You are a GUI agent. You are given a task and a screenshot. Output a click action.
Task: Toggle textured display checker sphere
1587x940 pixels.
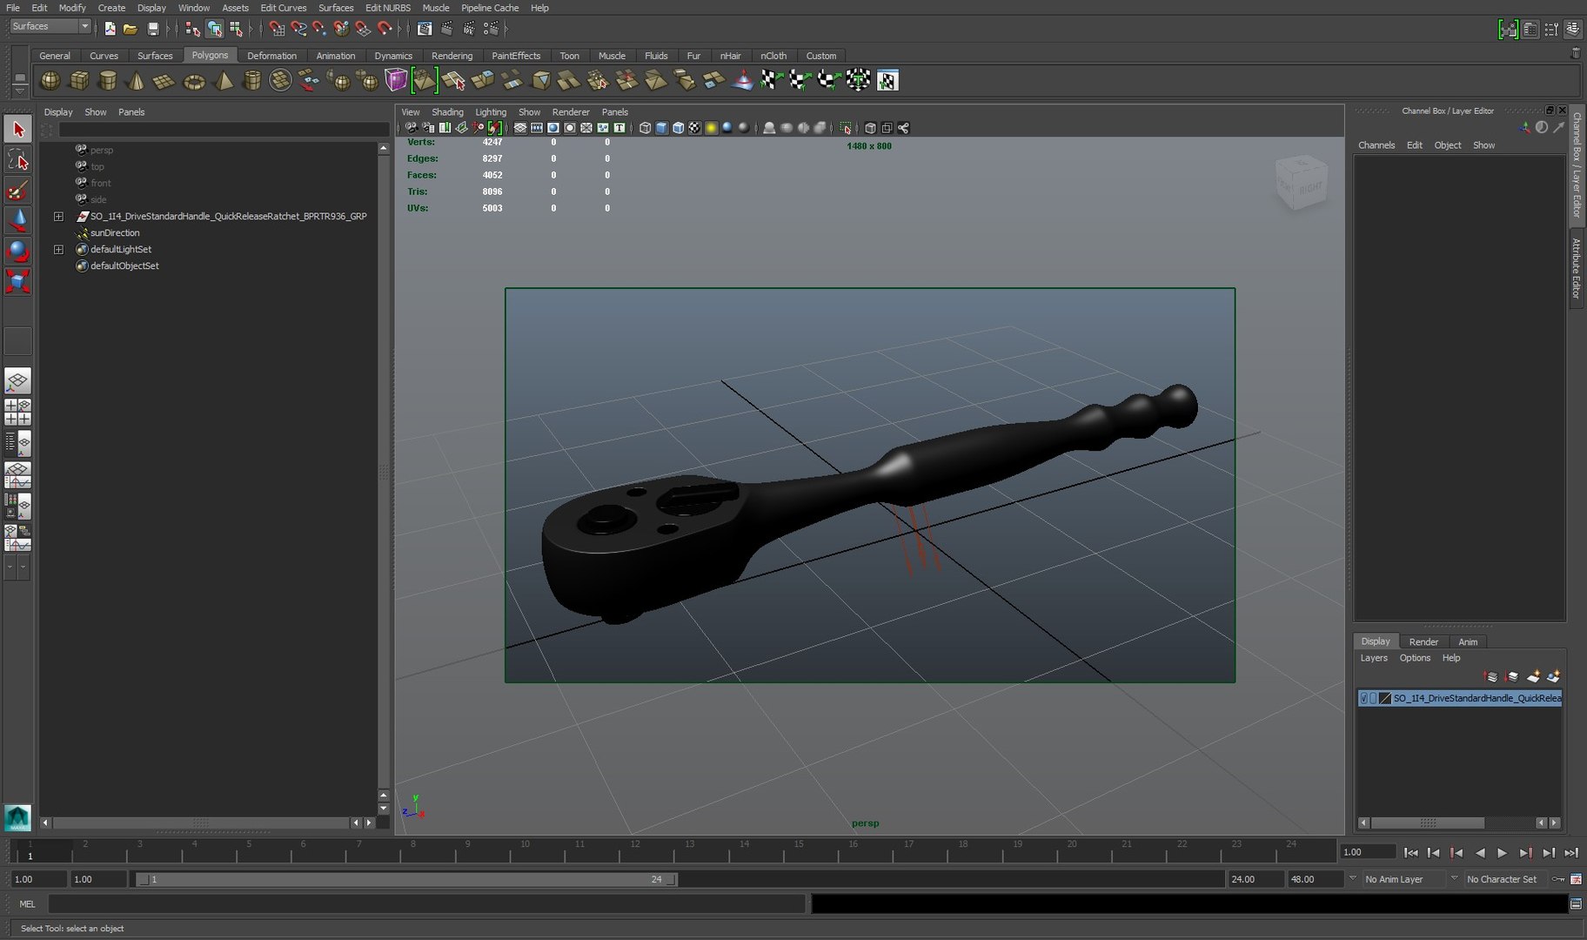coord(694,128)
